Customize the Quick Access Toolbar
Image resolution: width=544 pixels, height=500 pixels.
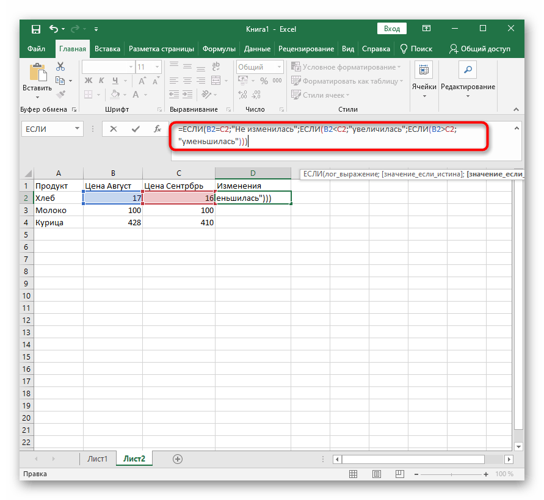pyautogui.click(x=96, y=29)
